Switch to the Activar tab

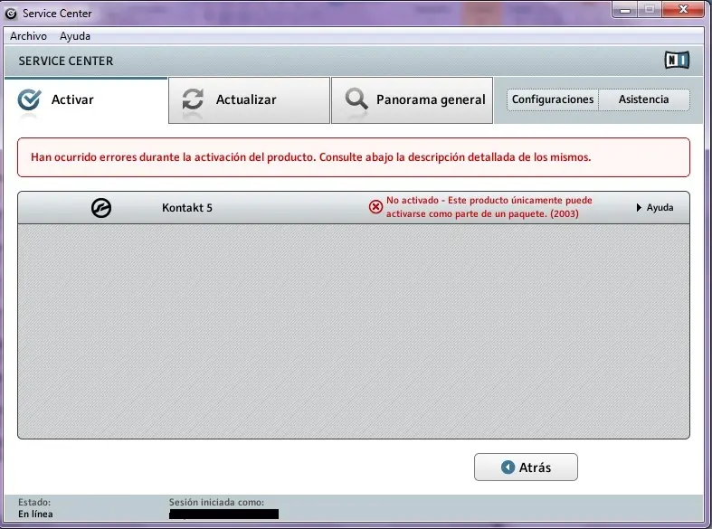(86, 100)
